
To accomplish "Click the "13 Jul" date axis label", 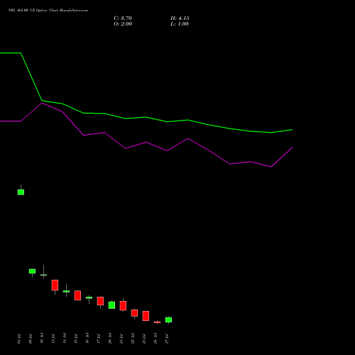I will [53, 339].
